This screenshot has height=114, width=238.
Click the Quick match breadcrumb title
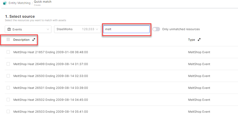[x=43, y=2]
